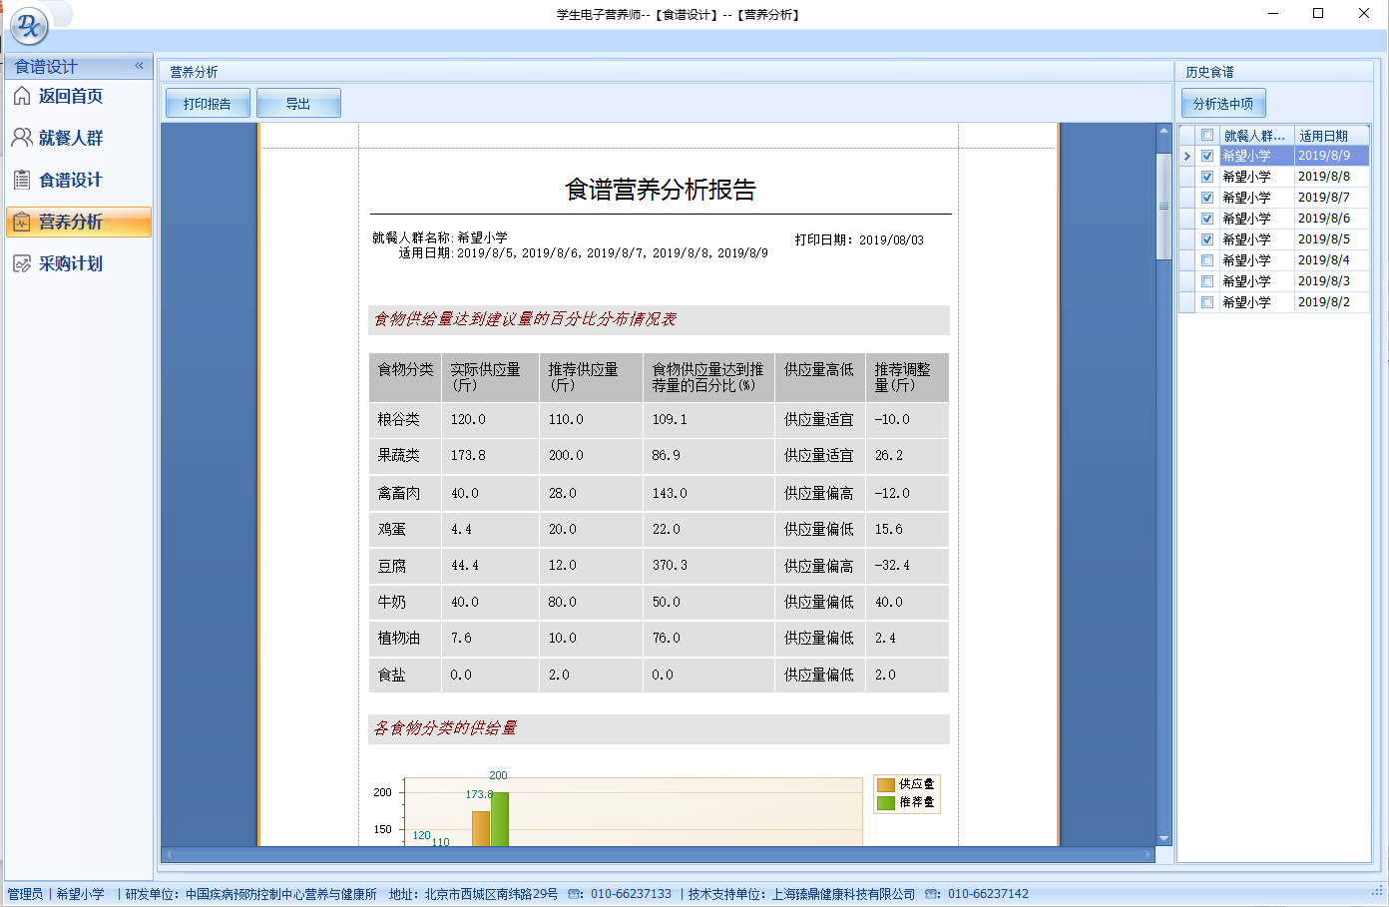The image size is (1389, 907).
Task: Collapse the 食谱设计 sidebar panel
Action: tap(139, 66)
